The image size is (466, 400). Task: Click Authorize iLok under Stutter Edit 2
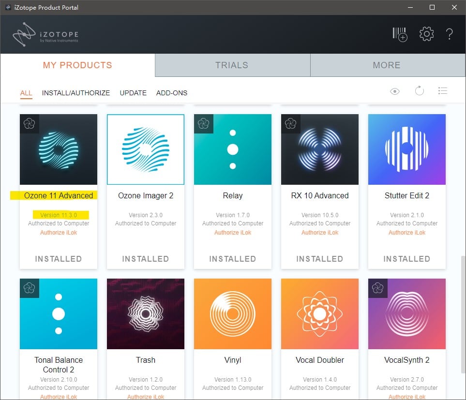(x=407, y=233)
